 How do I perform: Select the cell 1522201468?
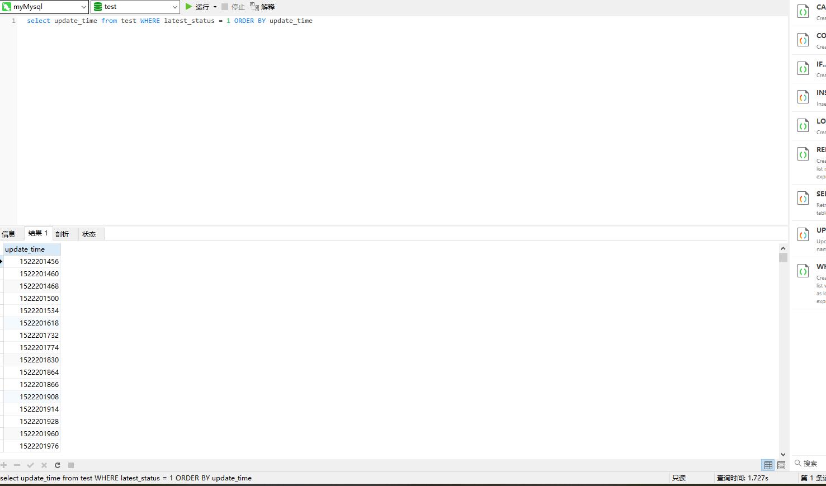coord(32,286)
